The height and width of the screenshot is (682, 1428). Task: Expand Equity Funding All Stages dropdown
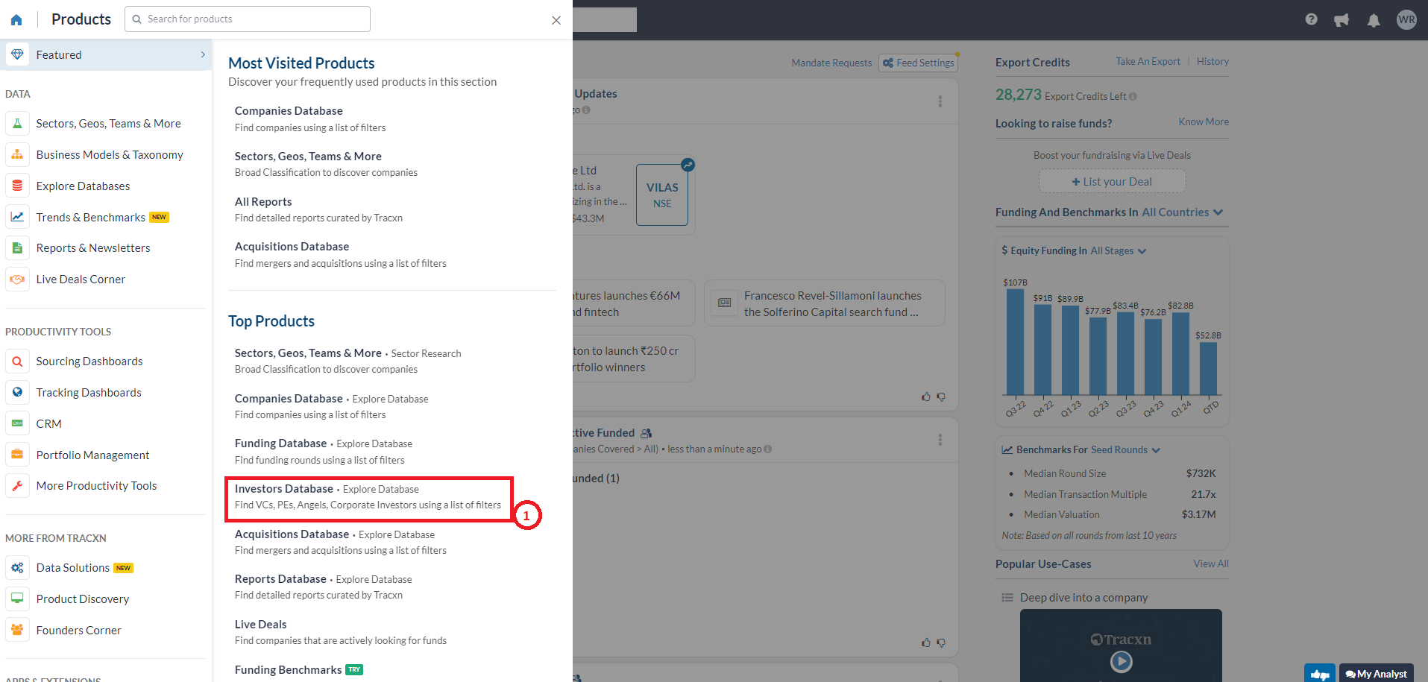pyautogui.click(x=1118, y=250)
